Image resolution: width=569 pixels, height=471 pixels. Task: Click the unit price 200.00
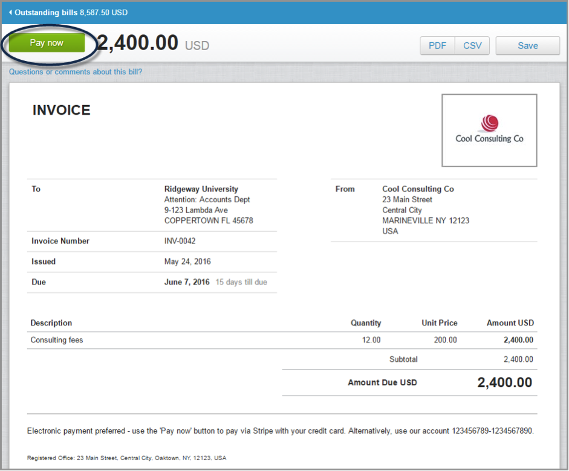pyautogui.click(x=445, y=340)
